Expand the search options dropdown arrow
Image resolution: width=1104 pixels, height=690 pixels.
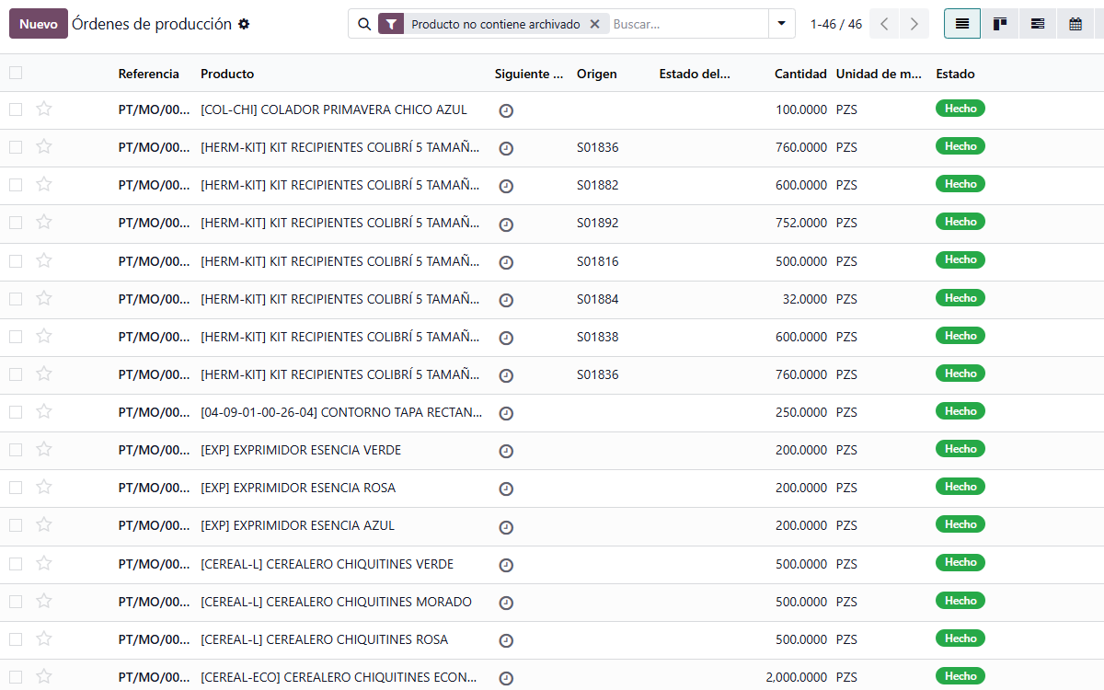point(780,23)
